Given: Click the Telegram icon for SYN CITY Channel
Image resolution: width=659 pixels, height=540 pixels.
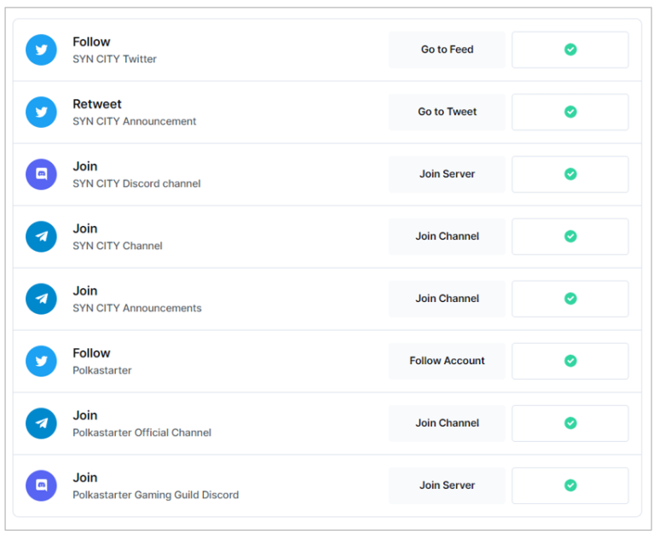Looking at the screenshot, I should (x=41, y=237).
